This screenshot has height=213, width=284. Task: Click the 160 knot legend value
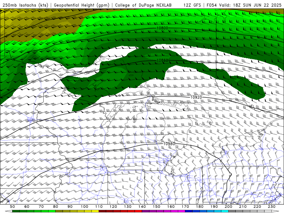point(171,207)
